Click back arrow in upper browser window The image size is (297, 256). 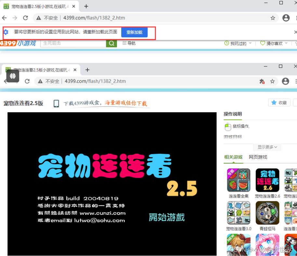tap(4, 18)
